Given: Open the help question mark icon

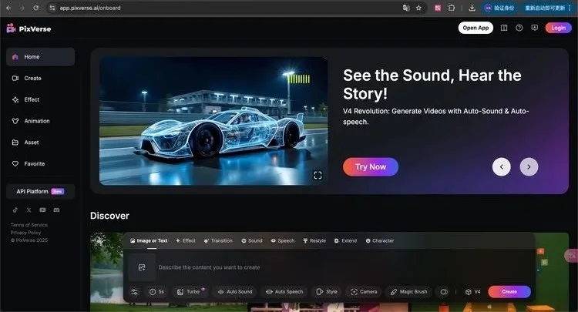Looking at the screenshot, I should coord(519,28).
